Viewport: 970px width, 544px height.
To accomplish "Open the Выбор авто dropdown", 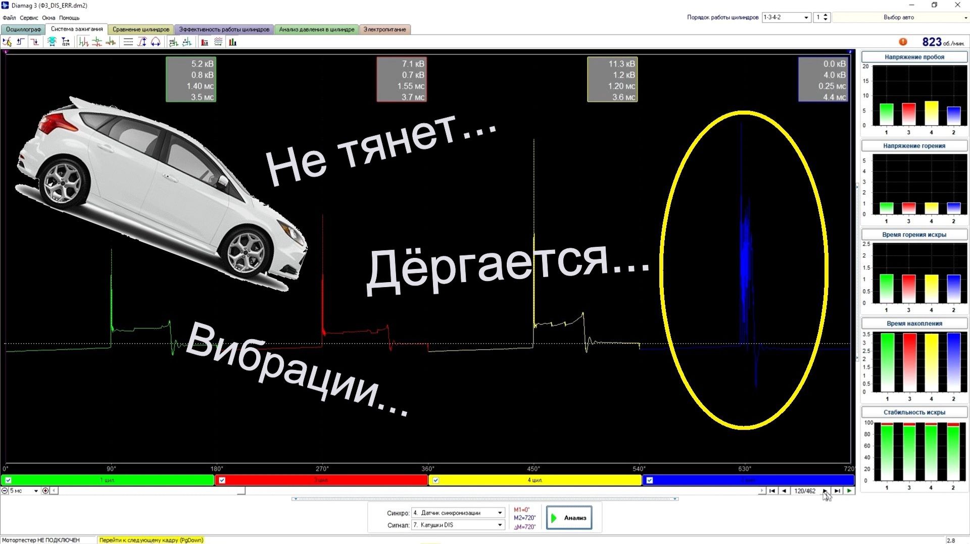I will coord(900,17).
